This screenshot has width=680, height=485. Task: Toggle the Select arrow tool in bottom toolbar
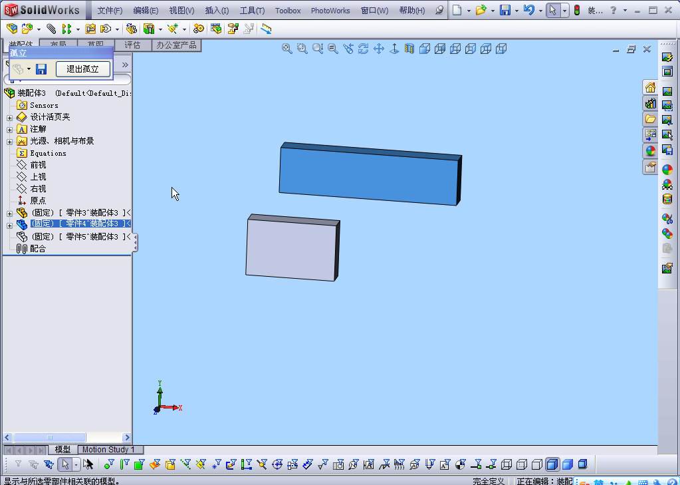click(65, 464)
